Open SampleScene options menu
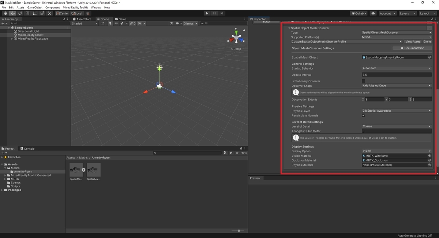Screen dimensions: 439x238 point(68,28)
